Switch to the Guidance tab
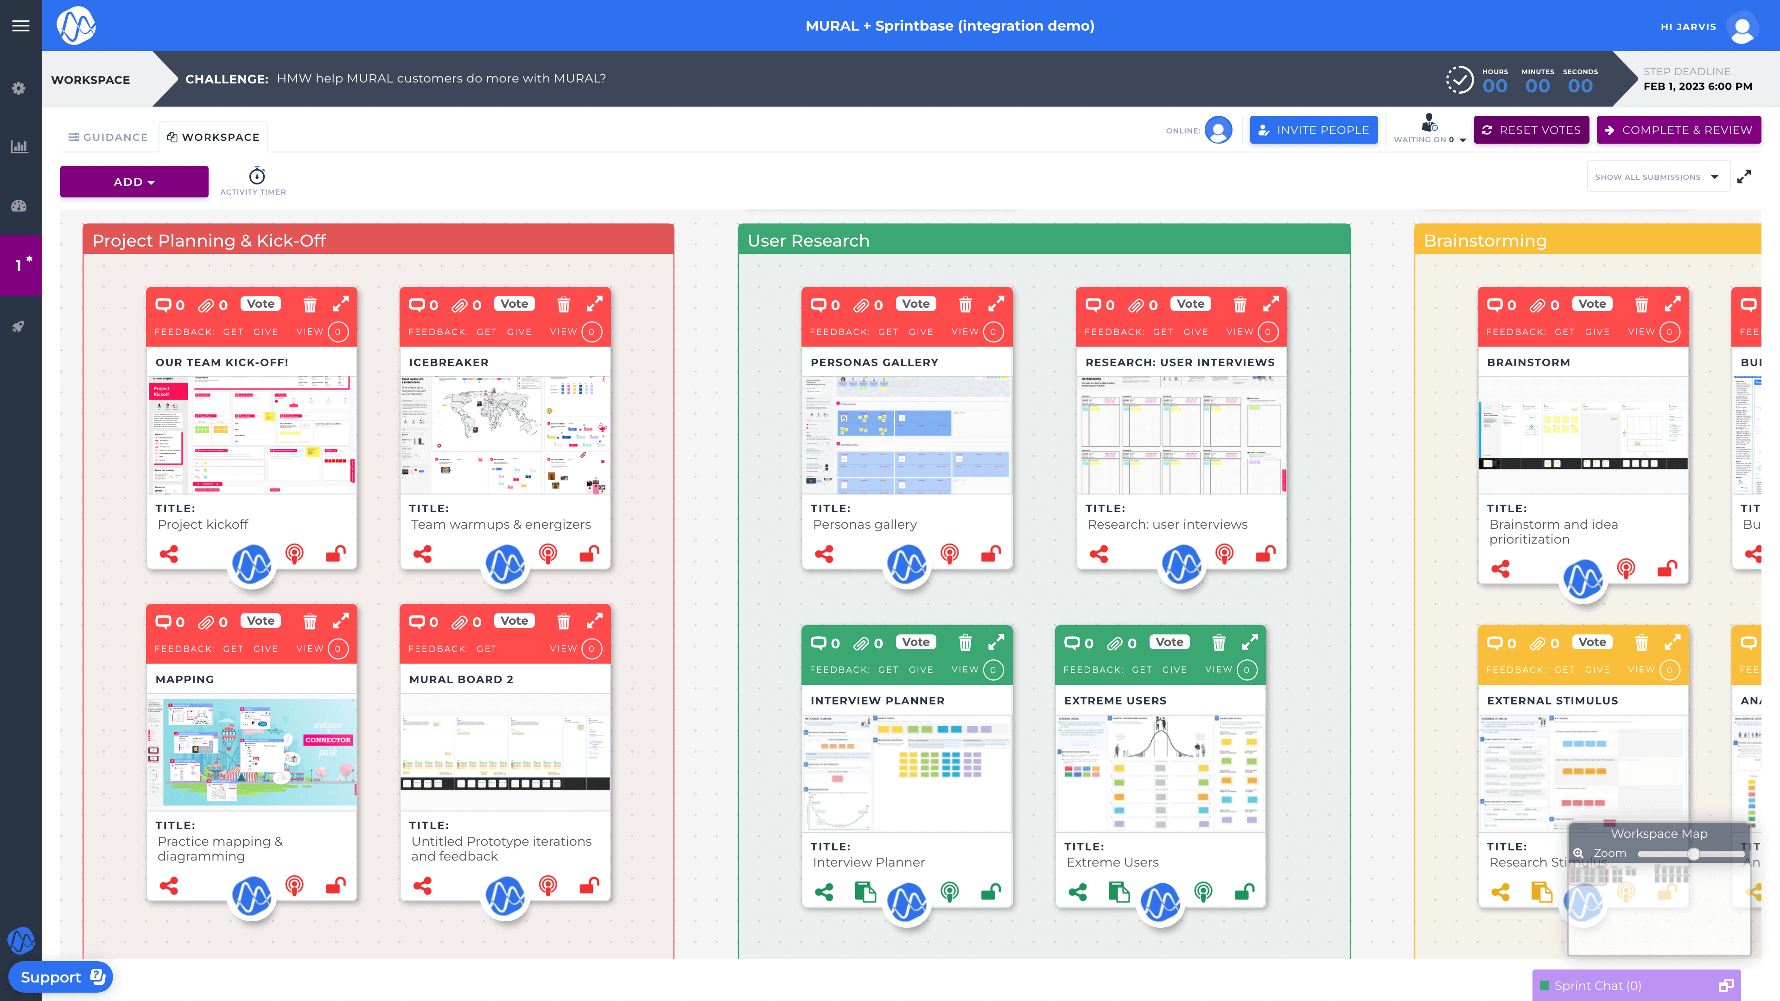1780x1001 pixels. tap(108, 137)
